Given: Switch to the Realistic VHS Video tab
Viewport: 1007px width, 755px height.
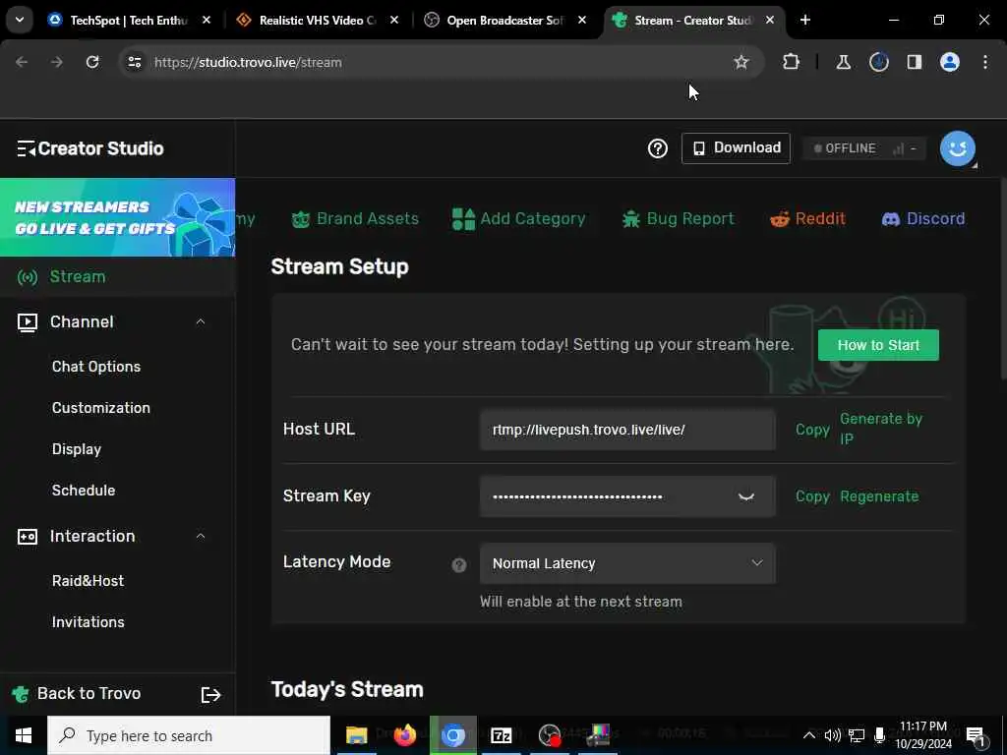Looking at the screenshot, I should 317,21.
